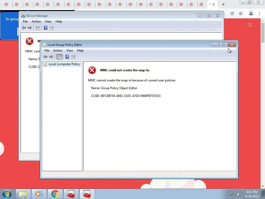Click the Group Policy error icon
The image size is (265, 199).
coord(92,70)
